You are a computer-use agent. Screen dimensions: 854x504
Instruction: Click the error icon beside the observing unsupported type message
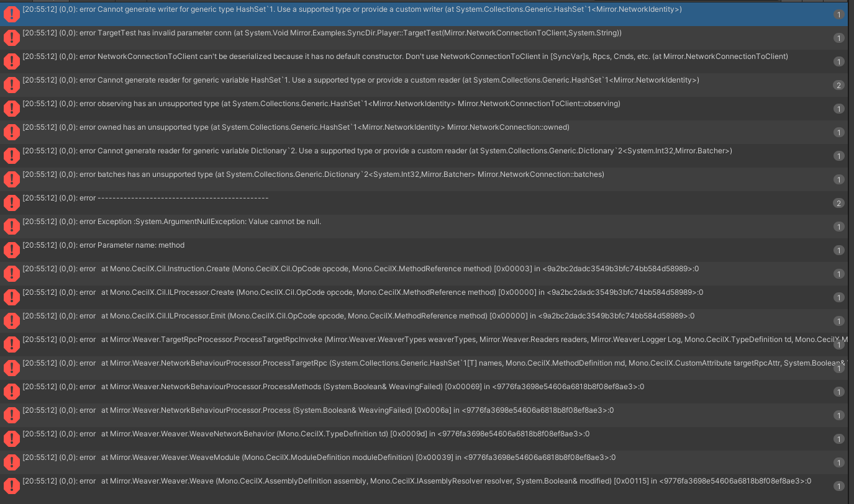point(11,108)
